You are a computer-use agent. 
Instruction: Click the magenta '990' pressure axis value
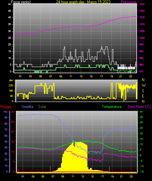[142, 51]
